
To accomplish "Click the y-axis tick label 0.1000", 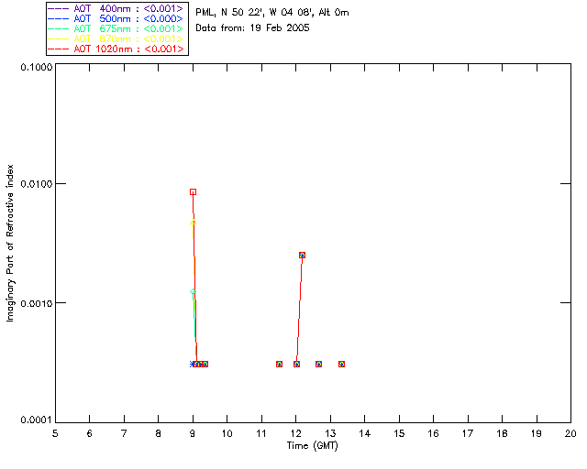I will pyautogui.click(x=36, y=67).
